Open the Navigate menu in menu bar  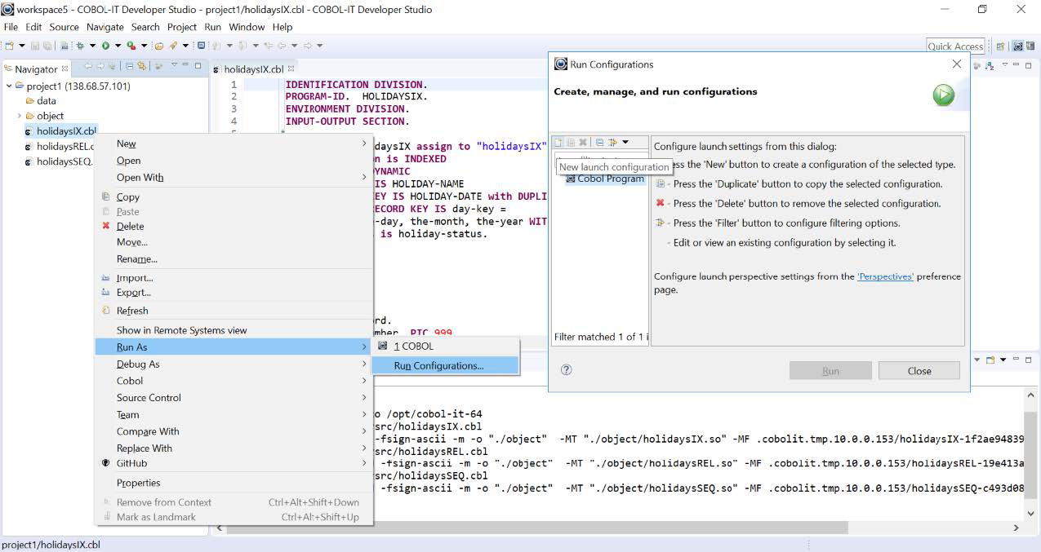click(105, 27)
